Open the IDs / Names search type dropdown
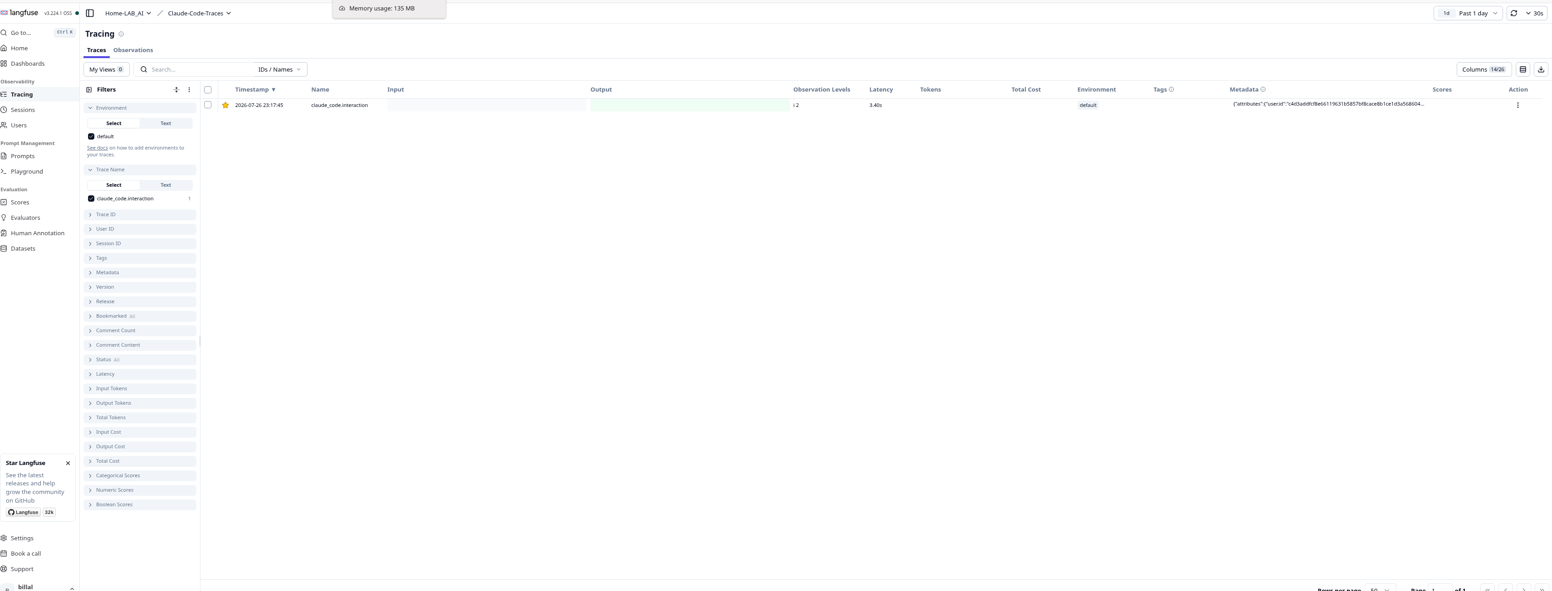Viewport: 1552px width, 591px height. tap(279, 70)
